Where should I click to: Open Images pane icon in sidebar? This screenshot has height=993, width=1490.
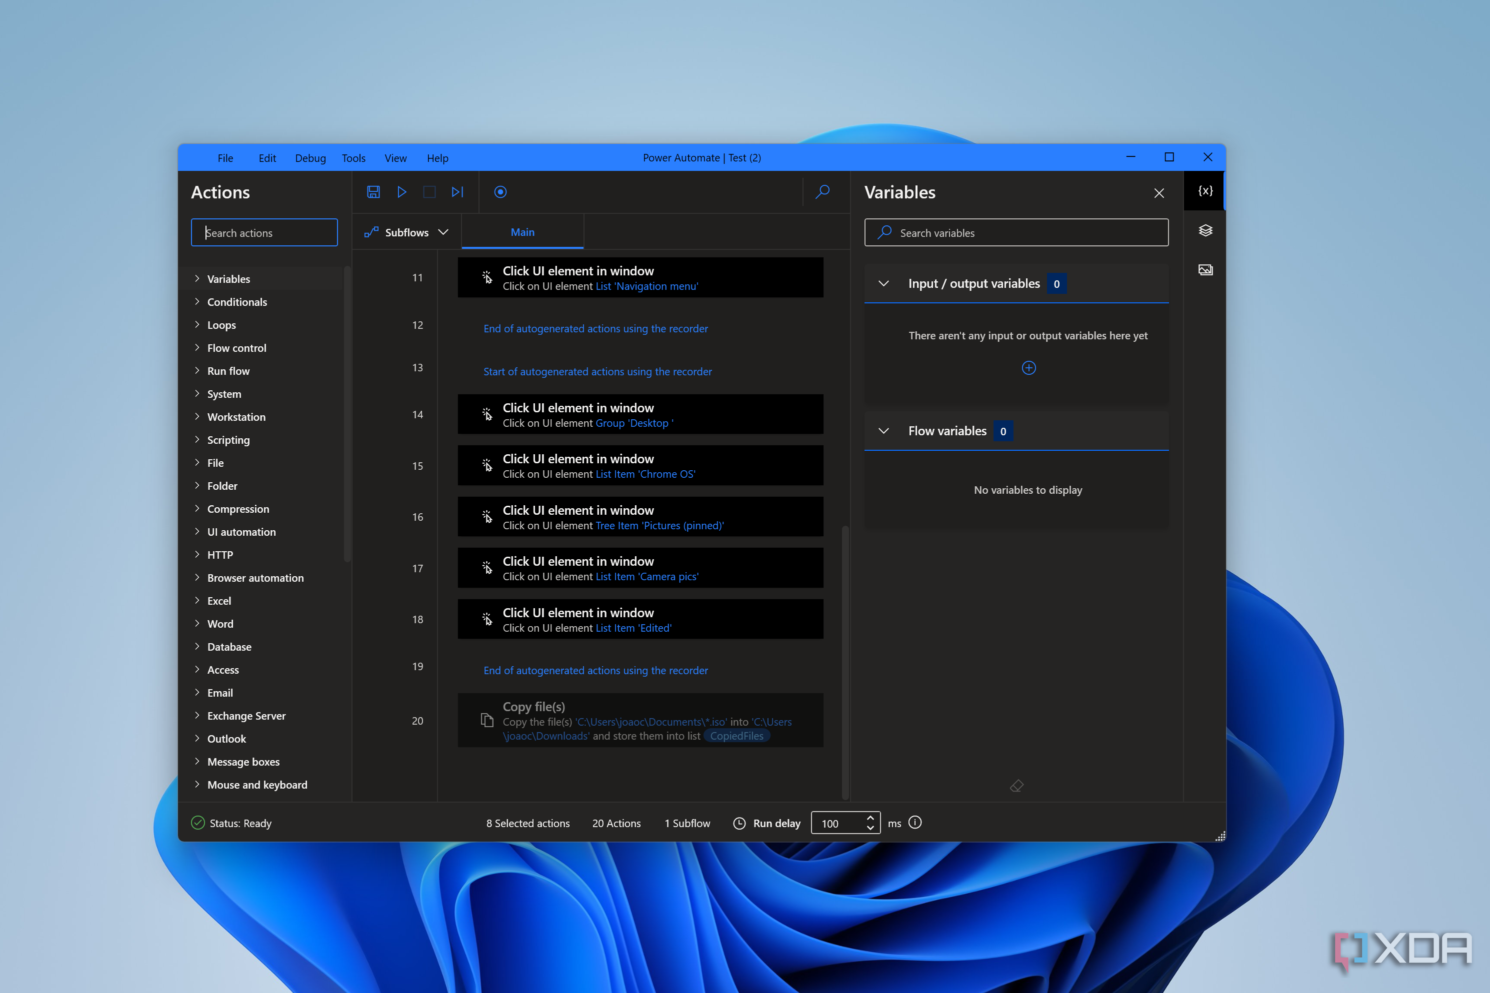click(1205, 270)
